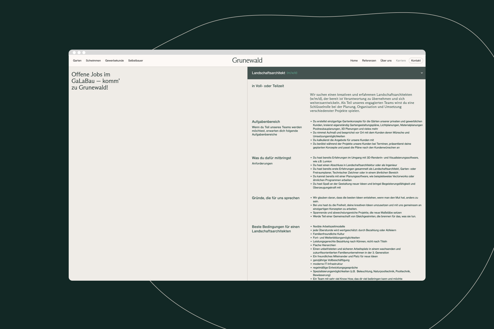Click the first window control dot
The height and width of the screenshot is (329, 494).
click(74, 52)
